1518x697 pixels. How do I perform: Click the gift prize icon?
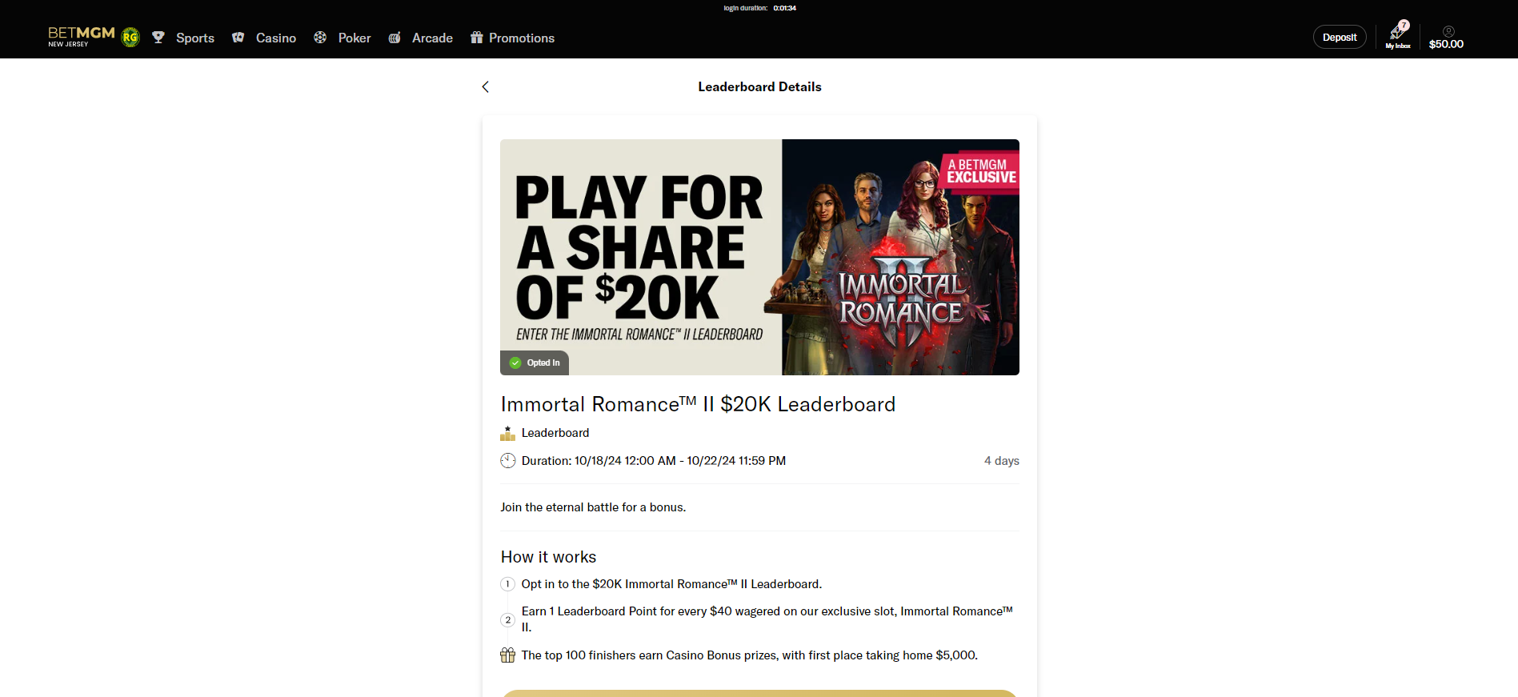pos(508,655)
